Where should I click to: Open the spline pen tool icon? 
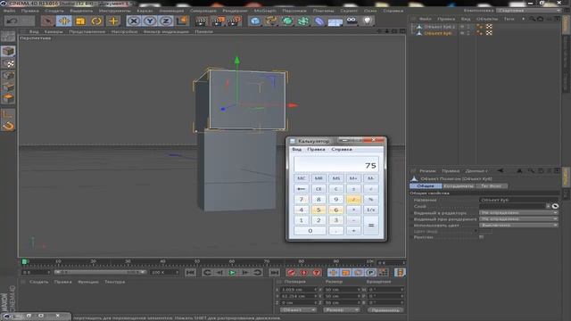271,21
